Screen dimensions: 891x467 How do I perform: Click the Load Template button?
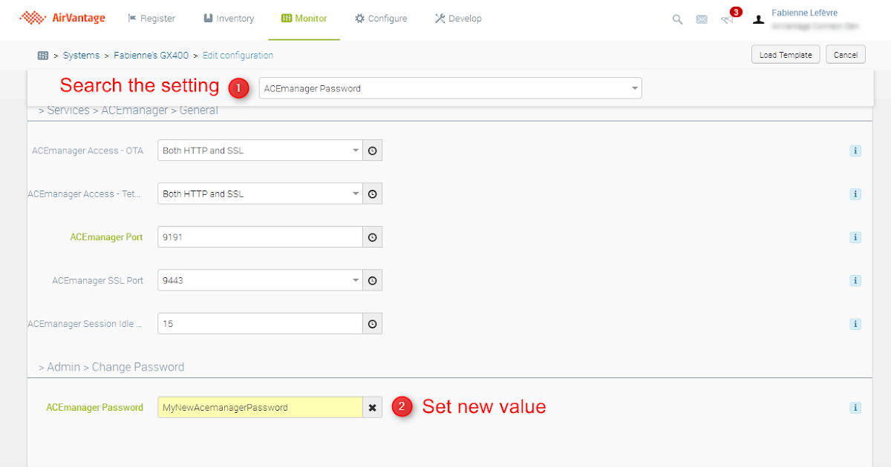[x=786, y=55]
